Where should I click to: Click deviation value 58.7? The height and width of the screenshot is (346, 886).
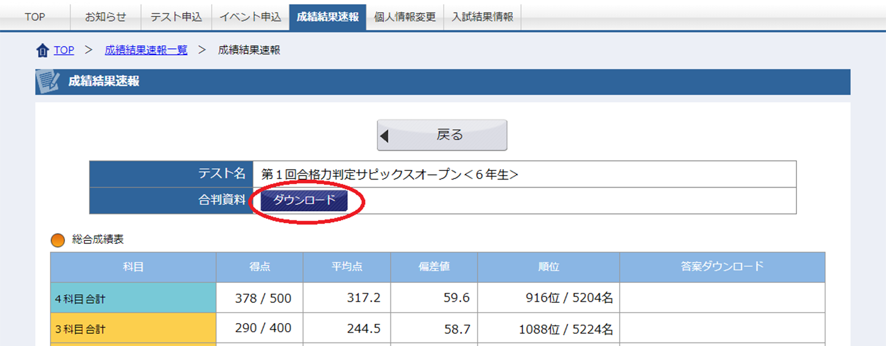coord(456,328)
